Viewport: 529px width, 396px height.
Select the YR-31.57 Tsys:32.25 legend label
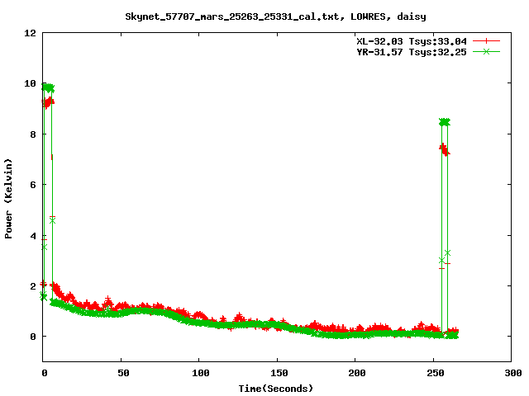(x=412, y=52)
